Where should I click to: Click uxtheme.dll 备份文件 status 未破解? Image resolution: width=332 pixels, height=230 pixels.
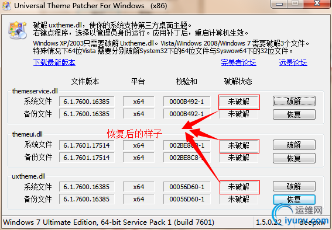tap(239, 199)
